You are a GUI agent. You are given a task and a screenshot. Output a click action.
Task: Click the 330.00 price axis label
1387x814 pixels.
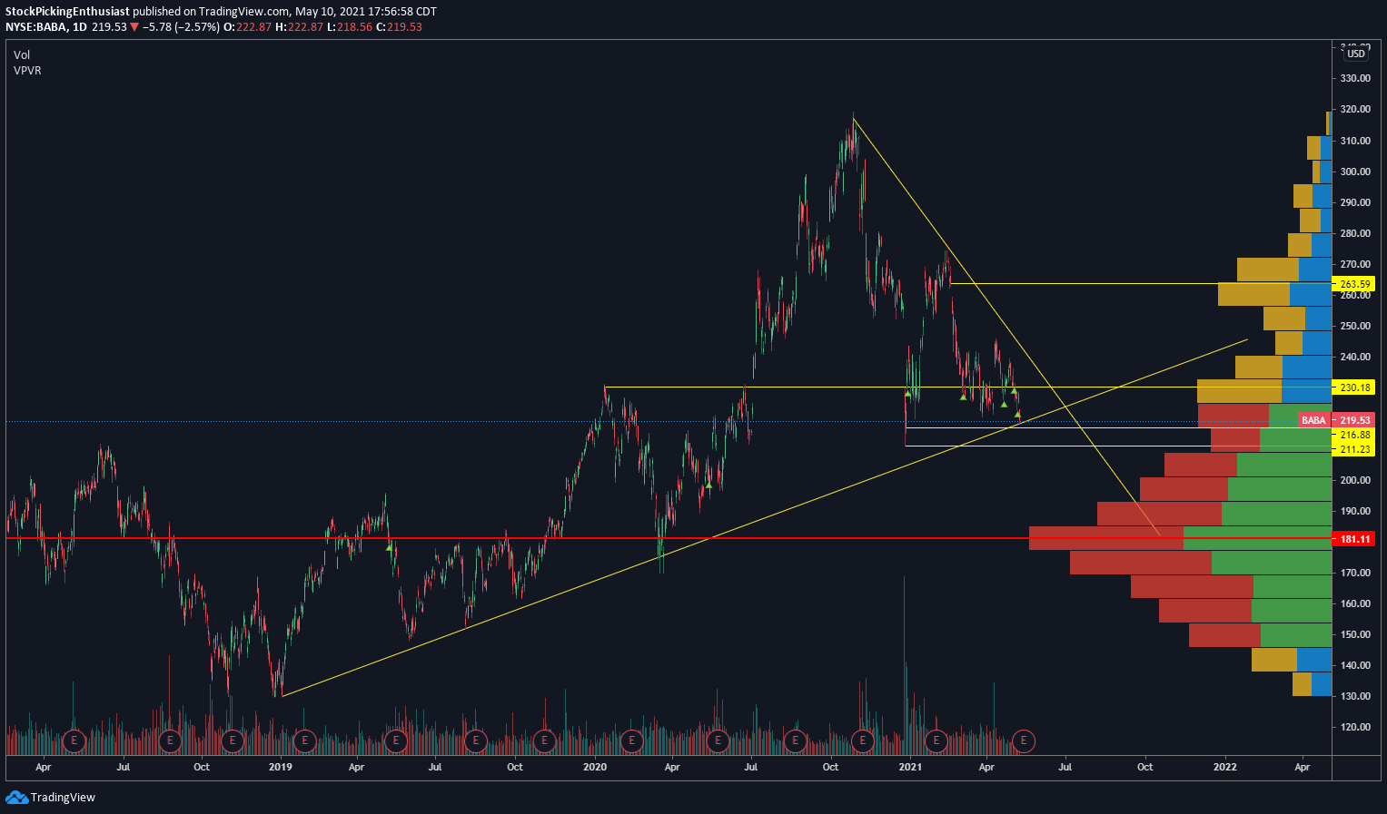coord(1355,79)
